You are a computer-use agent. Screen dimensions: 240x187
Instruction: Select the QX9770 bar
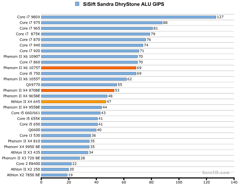click(x=79, y=85)
